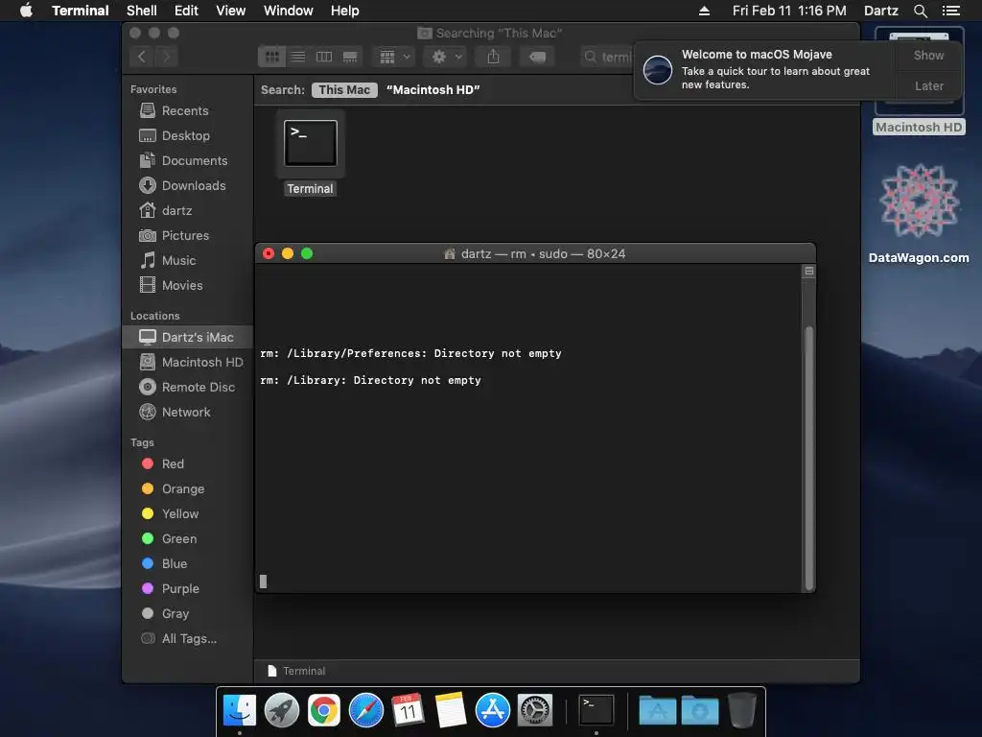The height and width of the screenshot is (737, 982).
Task: Select the Purple tag
Action: 180,589
